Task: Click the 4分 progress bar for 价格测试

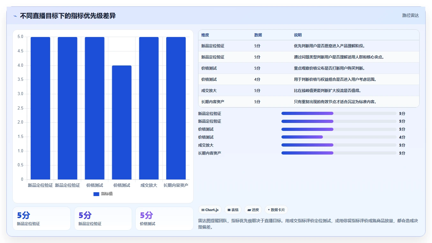Action: pyautogui.click(x=339, y=137)
